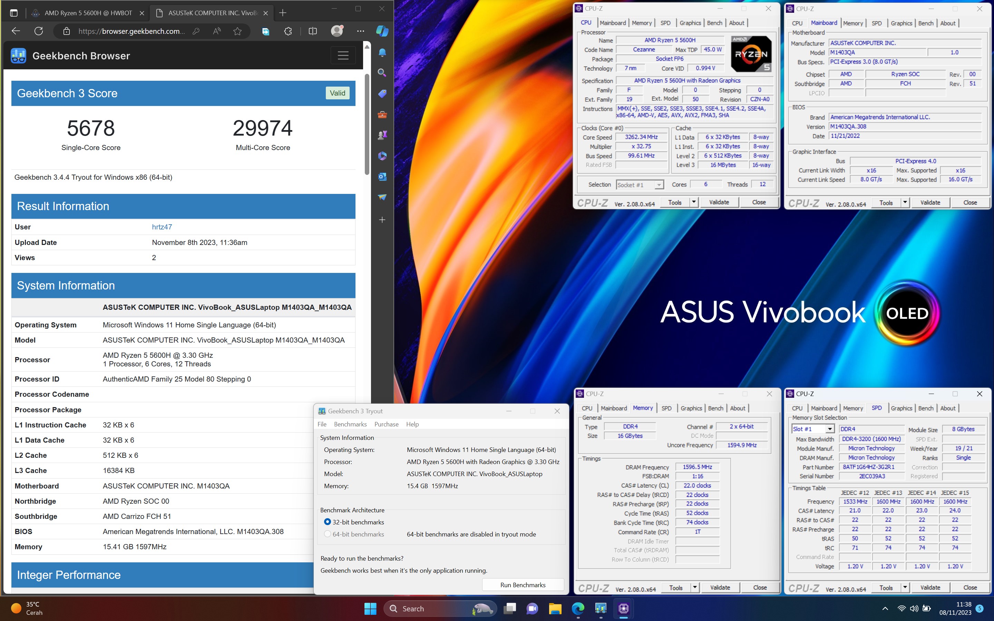Screen dimensions: 994x621
Task: Select 64-bit benchmarks radio button
Action: point(327,534)
